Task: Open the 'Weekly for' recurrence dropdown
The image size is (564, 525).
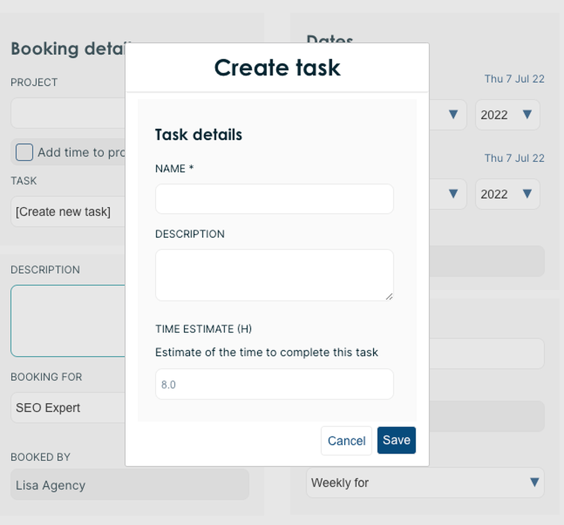Action: click(425, 483)
